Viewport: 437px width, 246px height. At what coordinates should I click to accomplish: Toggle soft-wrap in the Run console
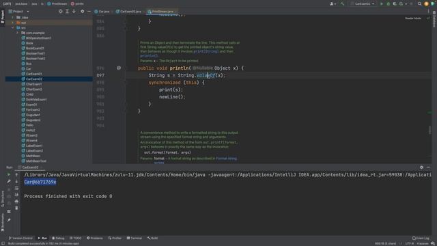[16, 188]
